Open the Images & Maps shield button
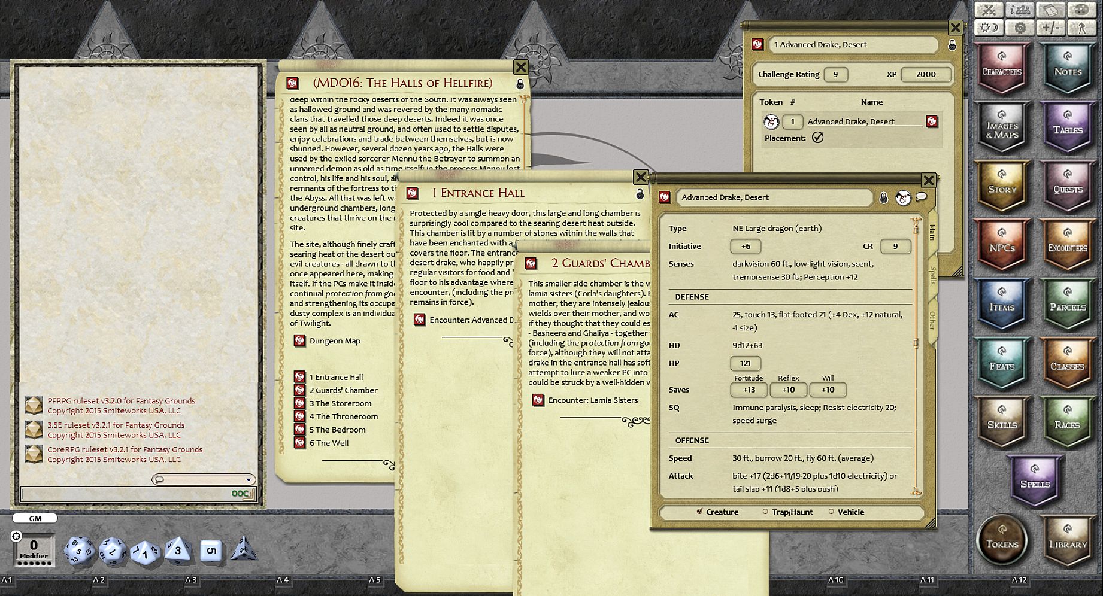1103x596 pixels. pos(1002,127)
